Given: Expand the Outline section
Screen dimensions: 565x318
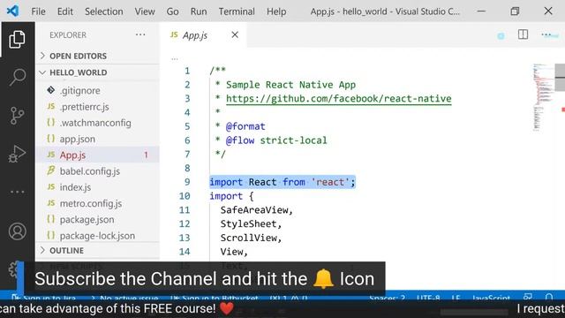Looking at the screenshot, I should click(98, 250).
